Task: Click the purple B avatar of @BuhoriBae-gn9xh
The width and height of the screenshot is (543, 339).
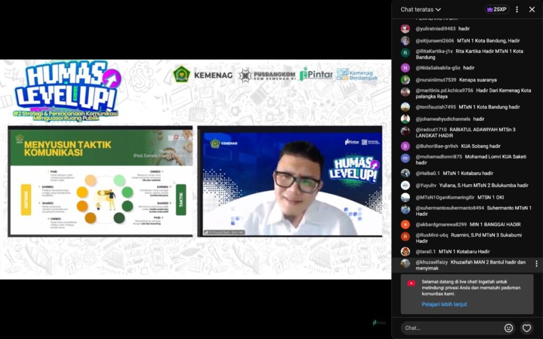Action: coord(405,146)
